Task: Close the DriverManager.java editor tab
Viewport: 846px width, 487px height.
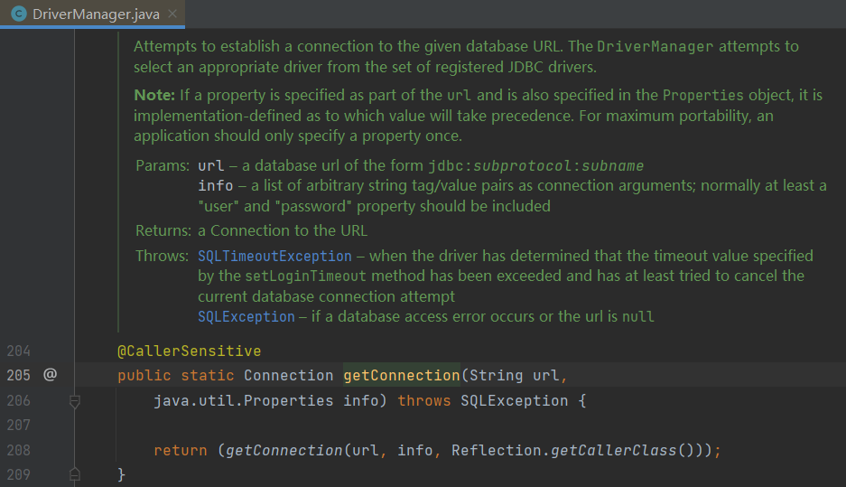Action: (x=169, y=14)
